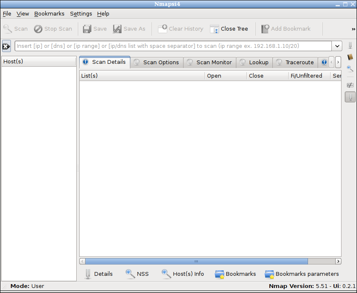Open the Host(s) Info bottom tab
The height and width of the screenshot is (293, 357).
(x=183, y=274)
